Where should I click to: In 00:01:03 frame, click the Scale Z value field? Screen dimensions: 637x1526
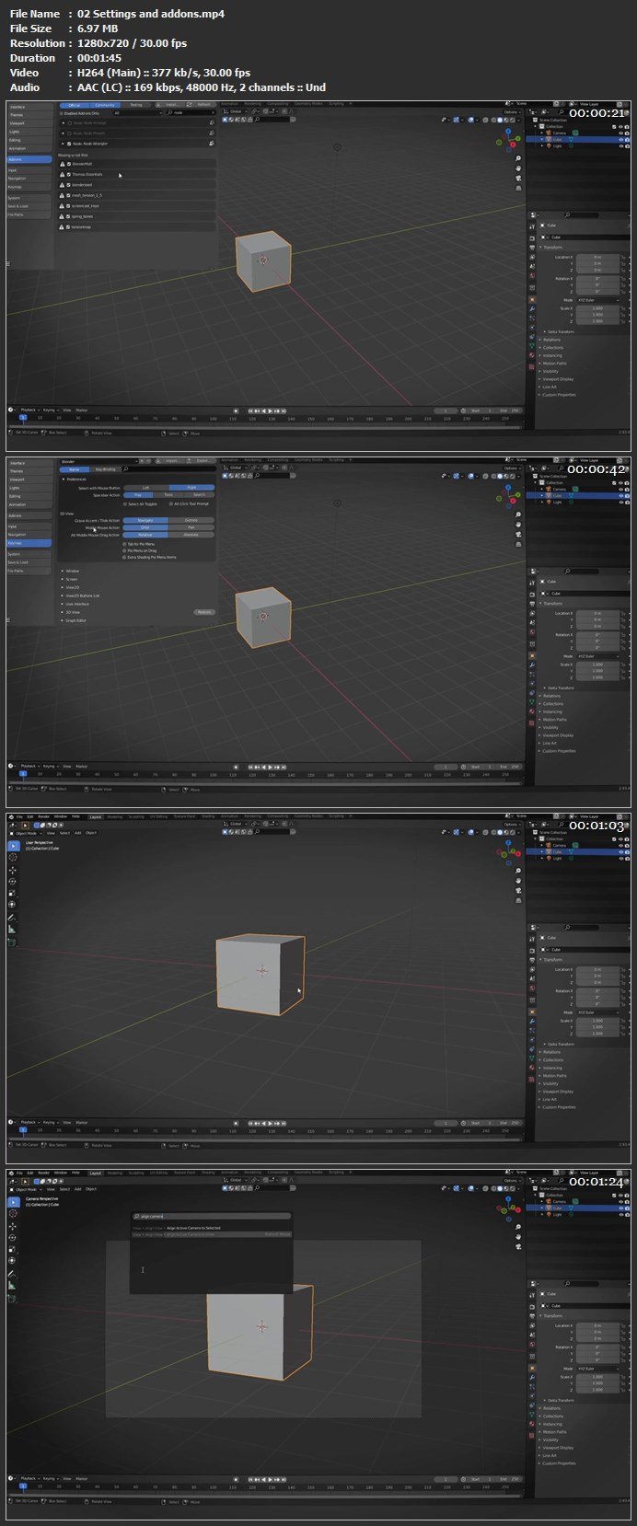pyautogui.click(x=597, y=1034)
